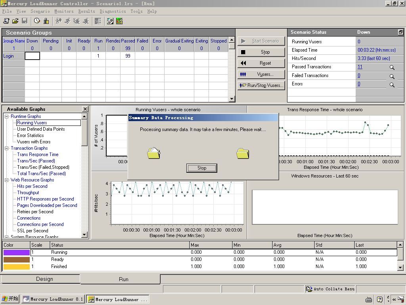This screenshot has height=305, width=406.
Task: Open the View menu
Action: tap(21, 11)
